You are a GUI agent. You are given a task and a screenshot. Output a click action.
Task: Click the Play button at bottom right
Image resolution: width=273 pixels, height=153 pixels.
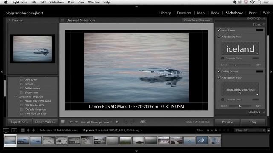(253, 122)
